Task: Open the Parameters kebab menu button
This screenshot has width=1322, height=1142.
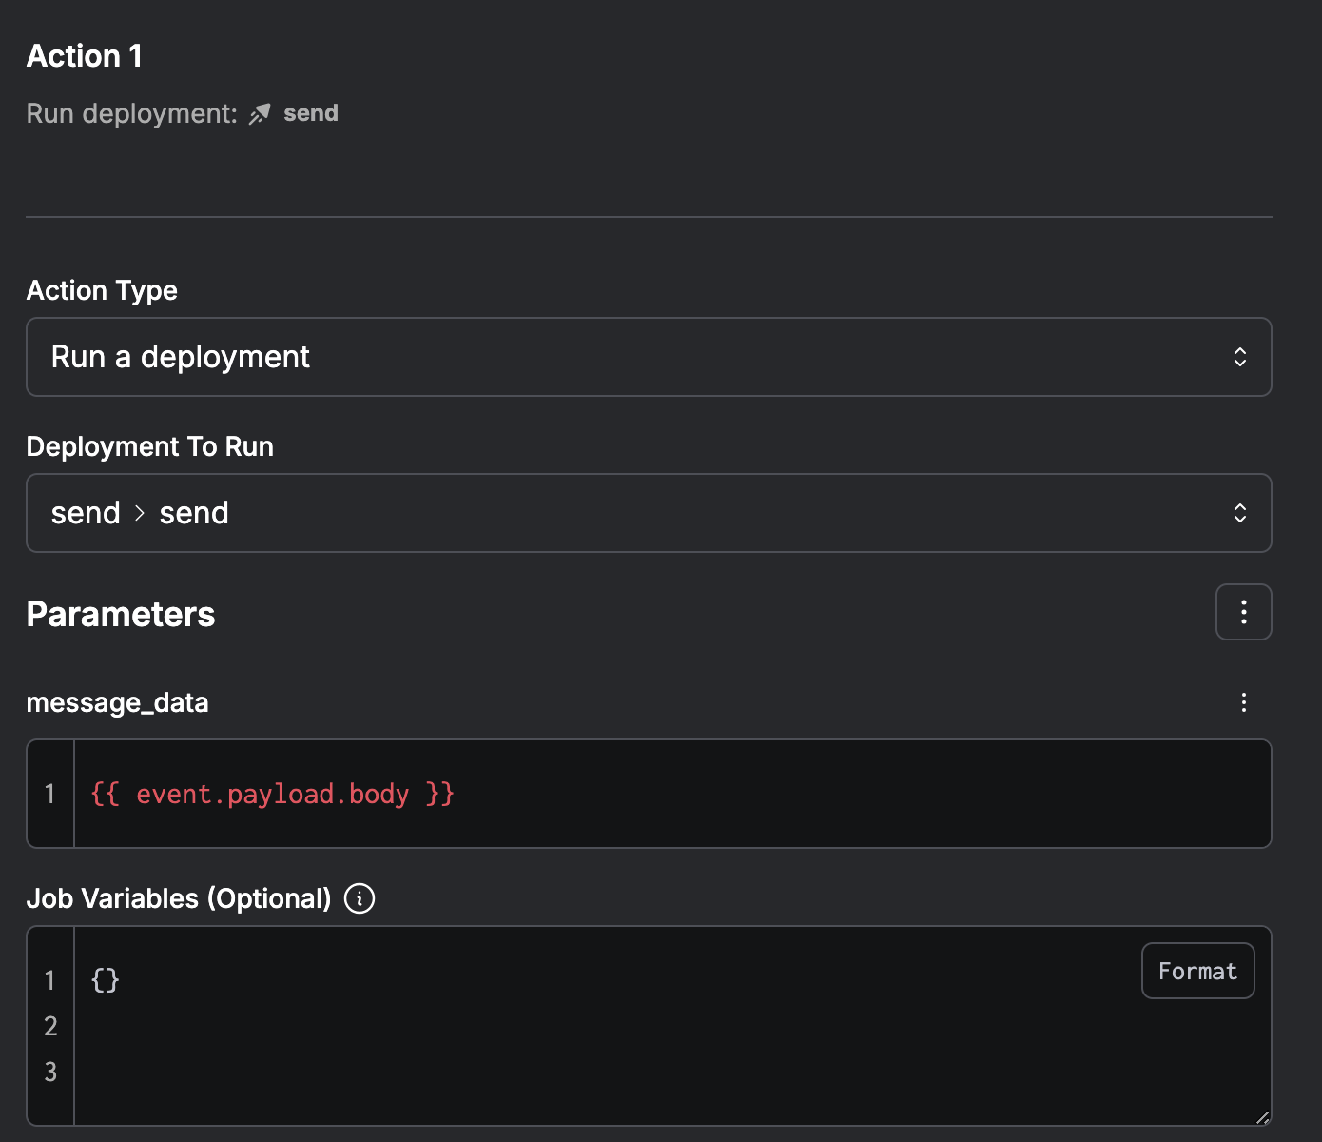Action: coord(1243,612)
